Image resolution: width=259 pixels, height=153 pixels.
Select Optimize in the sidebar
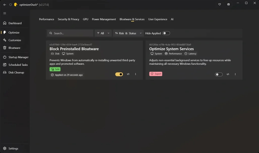click(x=15, y=33)
